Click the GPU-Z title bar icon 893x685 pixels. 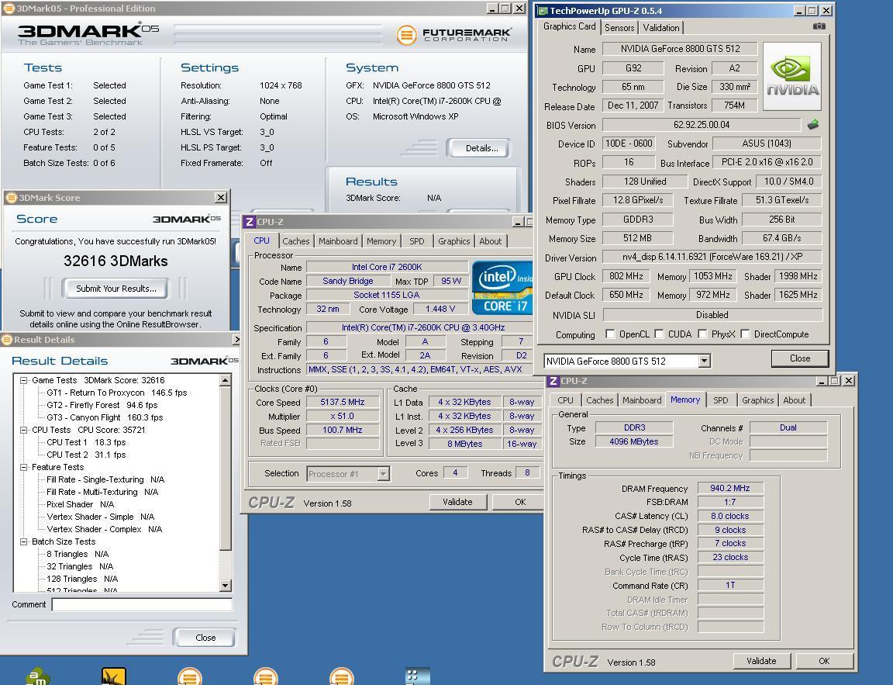pos(543,11)
